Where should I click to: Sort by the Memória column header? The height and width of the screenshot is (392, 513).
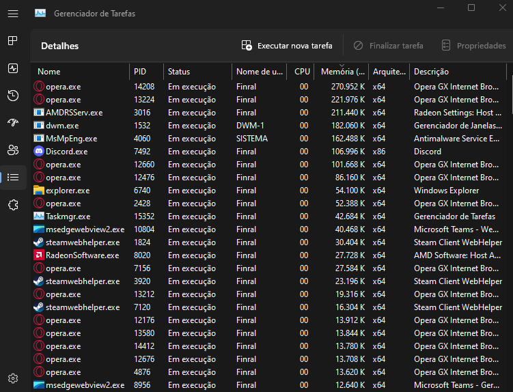pyautogui.click(x=342, y=71)
